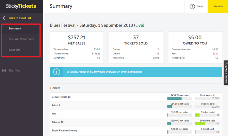Open Record Offline Sales page
This screenshot has width=228, height=136.
tap(21, 39)
